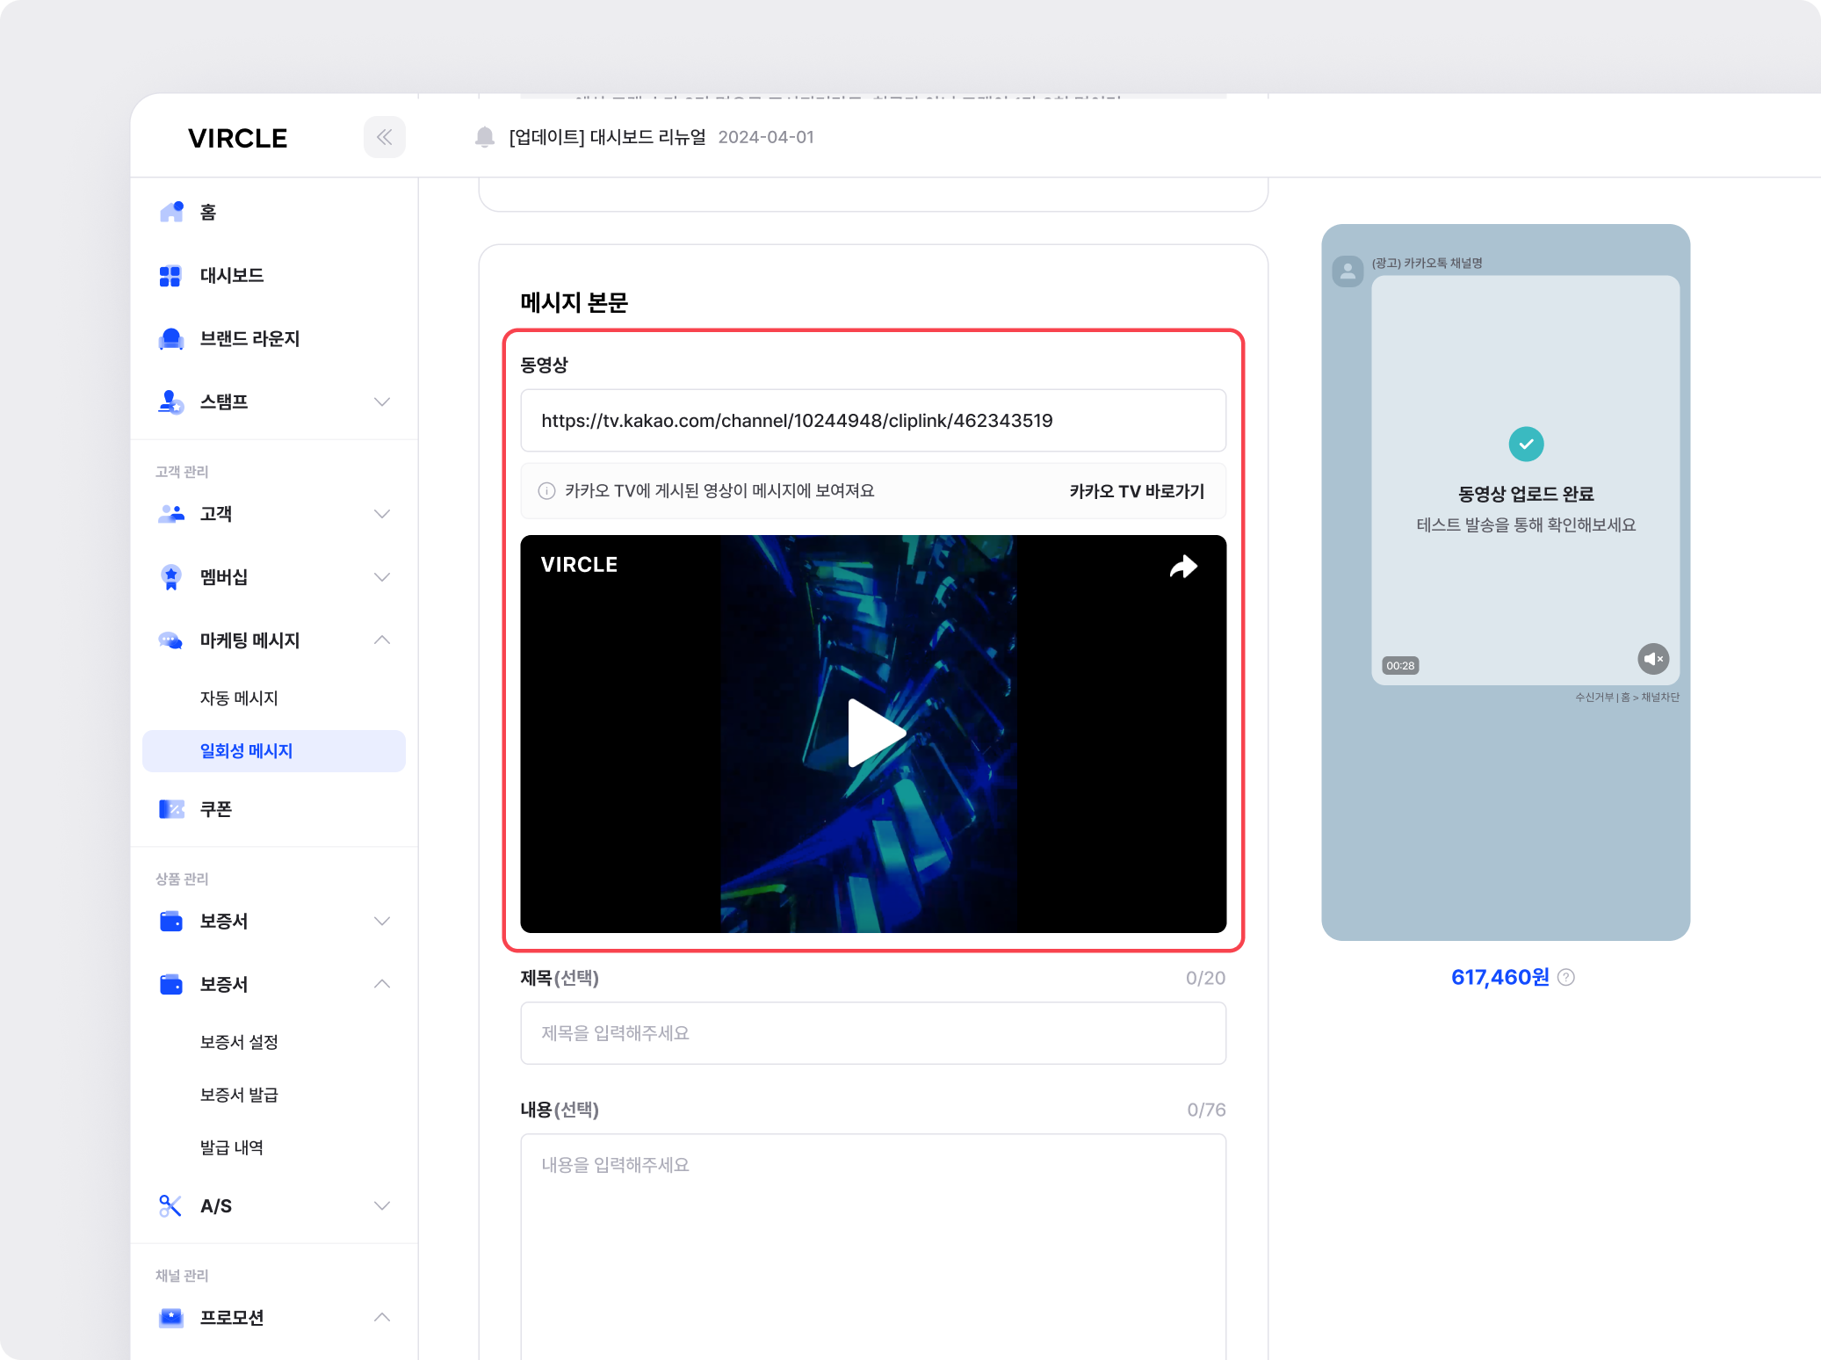Click the help icon beside 617,460원
1821x1360 pixels.
pos(1566,977)
